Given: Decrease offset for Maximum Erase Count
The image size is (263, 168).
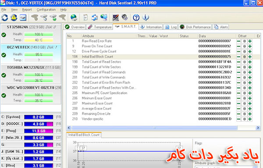Looking at the screenshot, I should pos(239,104).
